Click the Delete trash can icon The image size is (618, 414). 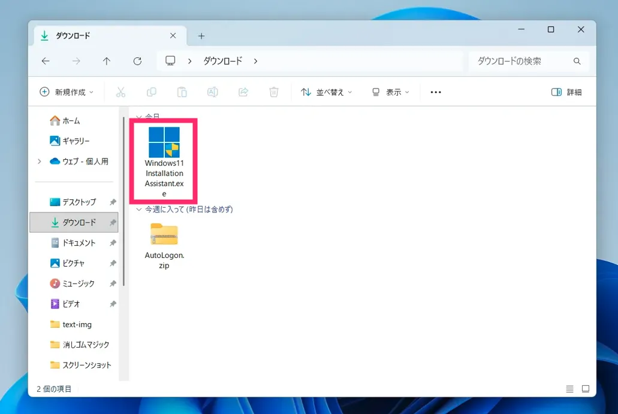(x=274, y=92)
